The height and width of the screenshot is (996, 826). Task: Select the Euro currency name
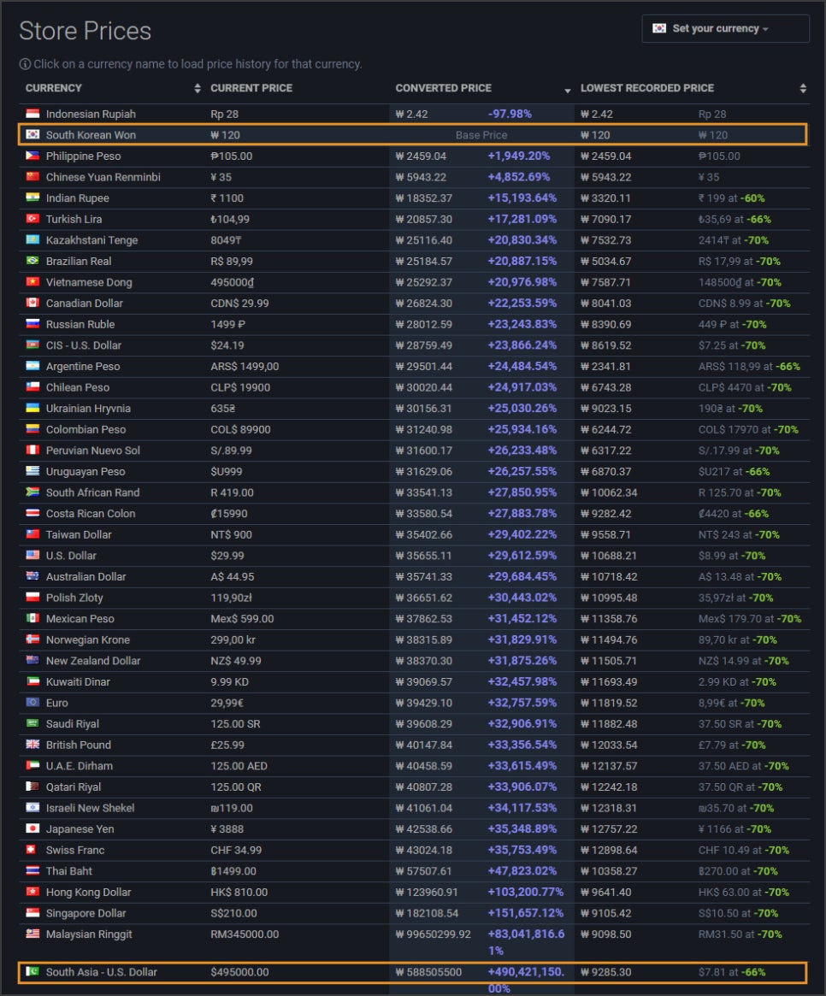click(59, 703)
